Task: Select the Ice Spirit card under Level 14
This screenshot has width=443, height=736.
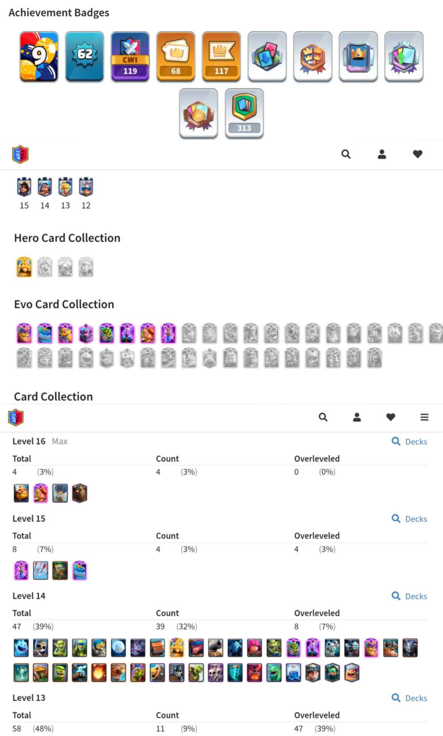Action: click(21, 648)
